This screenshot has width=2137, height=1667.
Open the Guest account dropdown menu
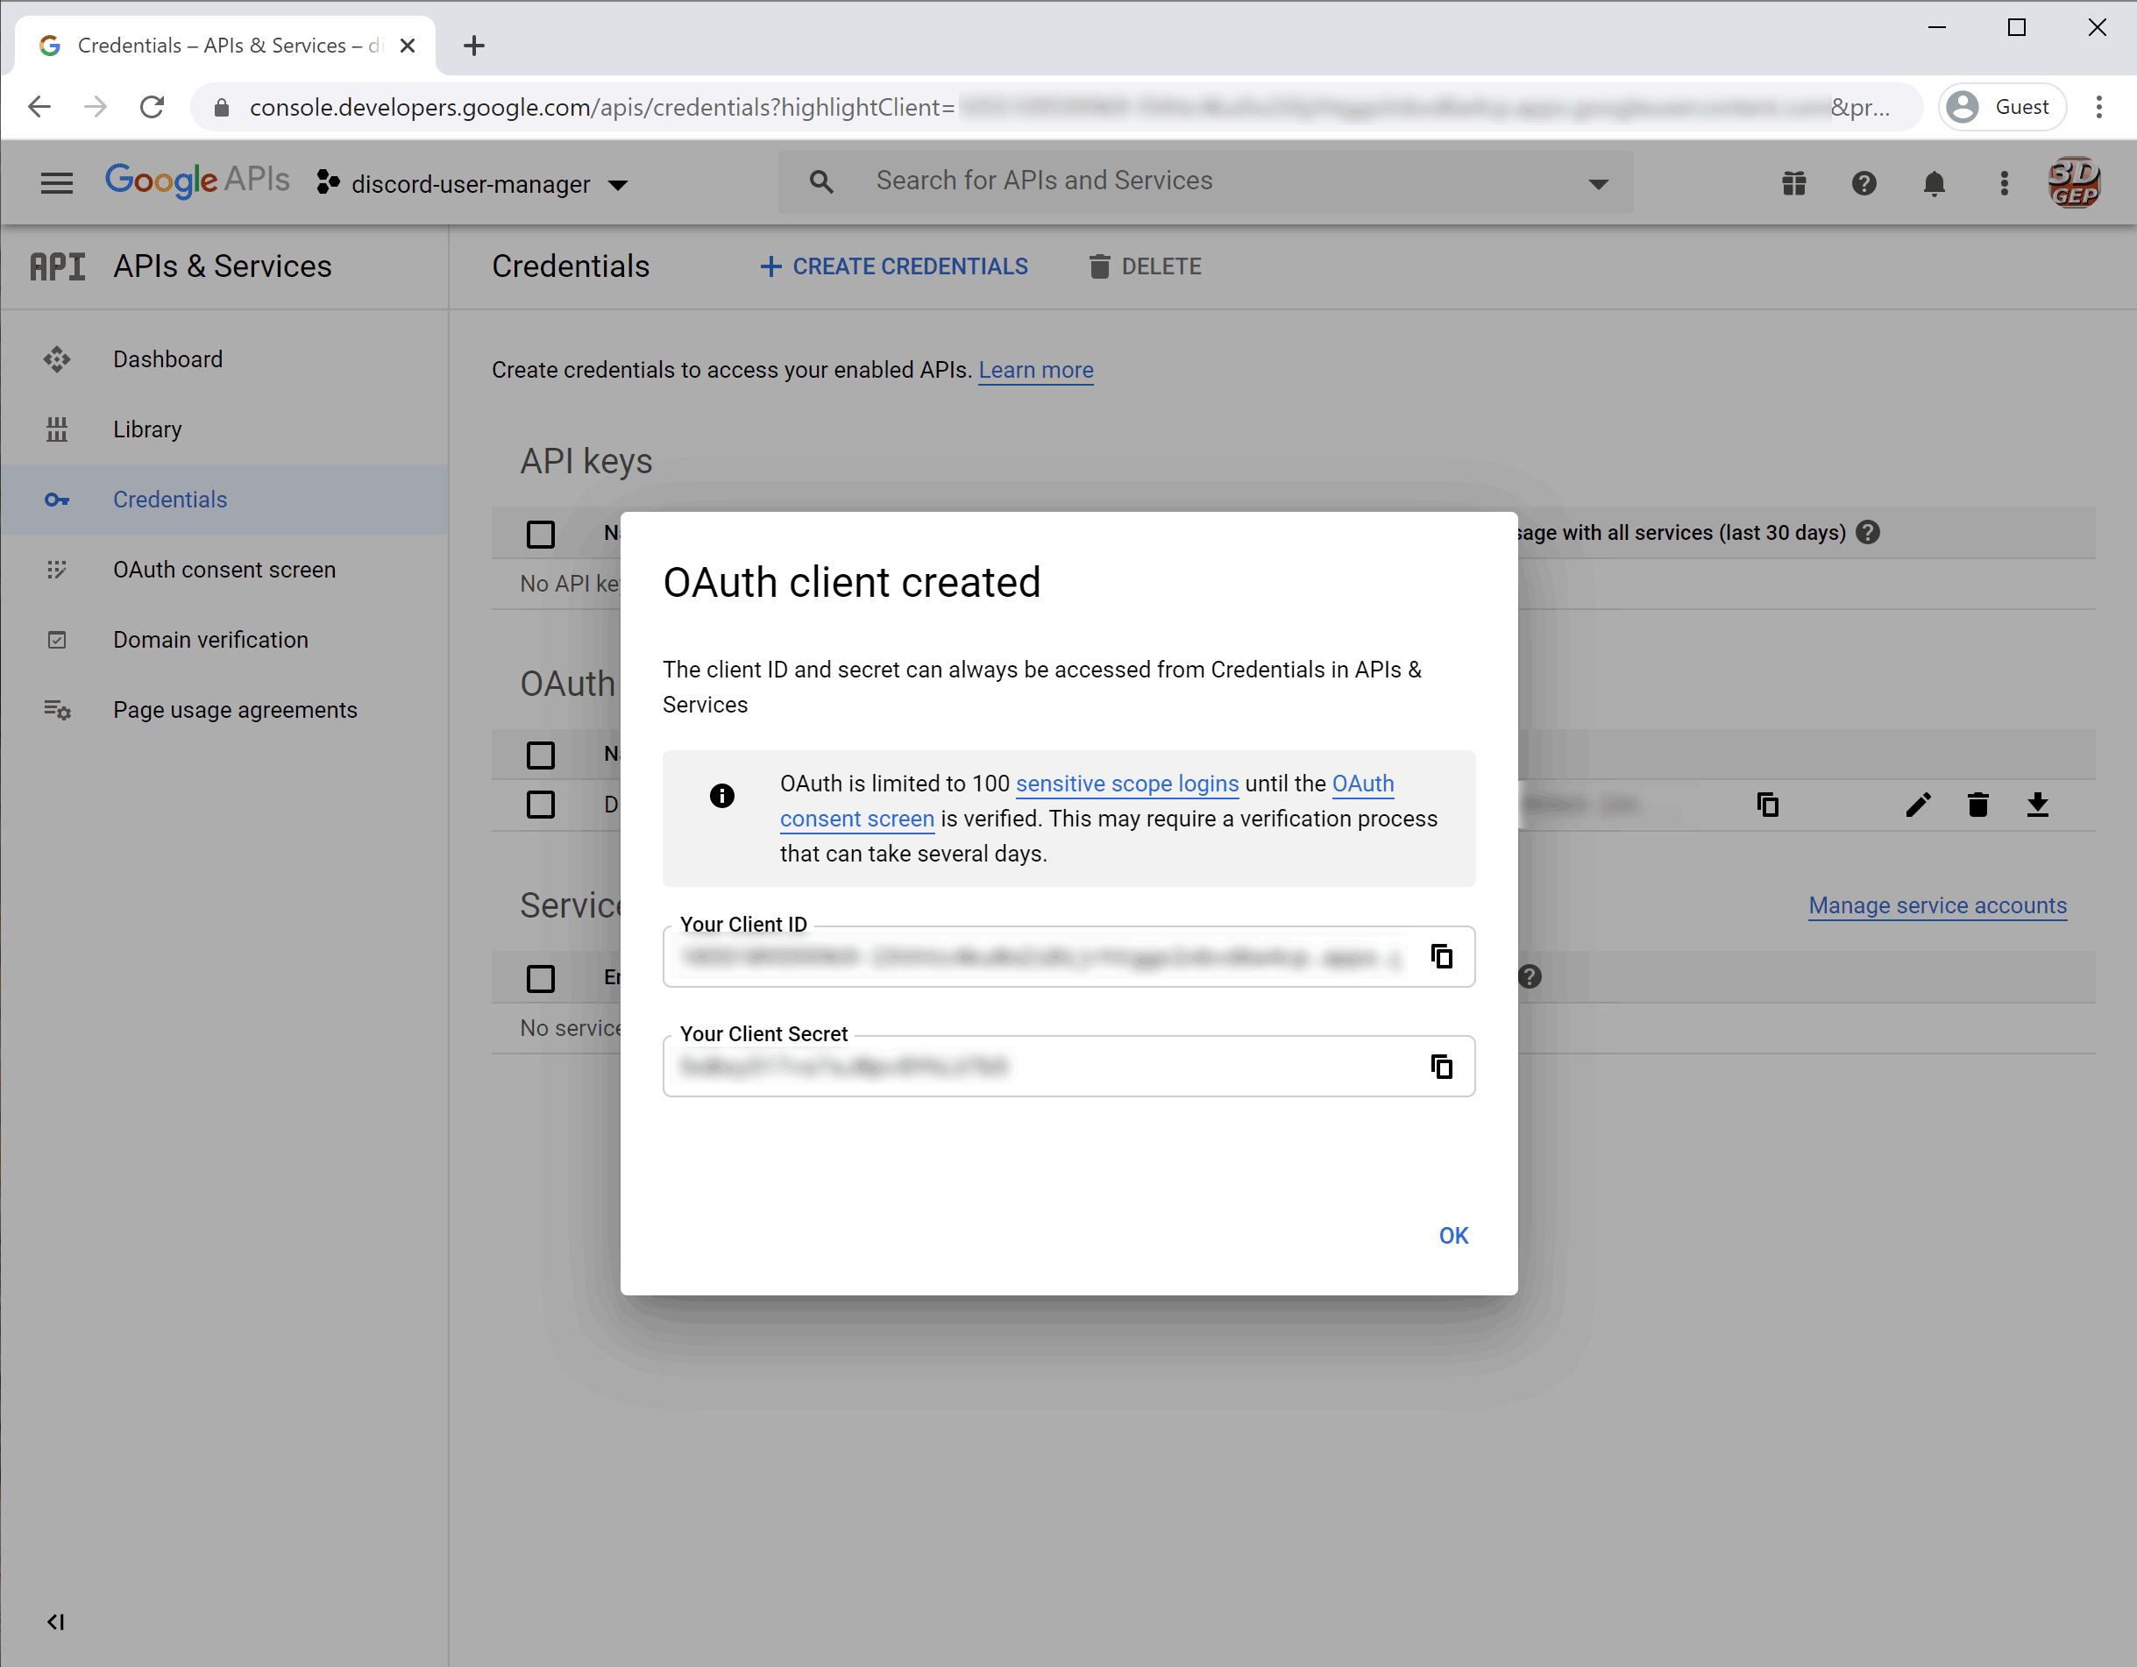[2004, 108]
